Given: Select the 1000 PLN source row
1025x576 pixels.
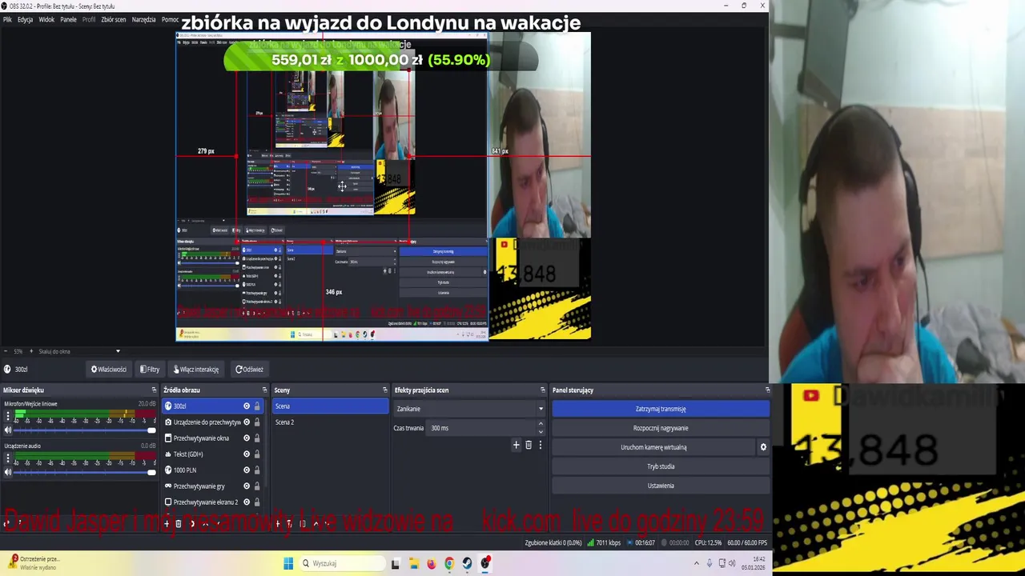Looking at the screenshot, I should tap(215, 470).
